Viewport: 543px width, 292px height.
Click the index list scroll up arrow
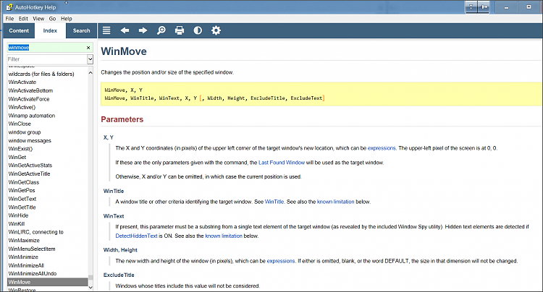click(90, 73)
